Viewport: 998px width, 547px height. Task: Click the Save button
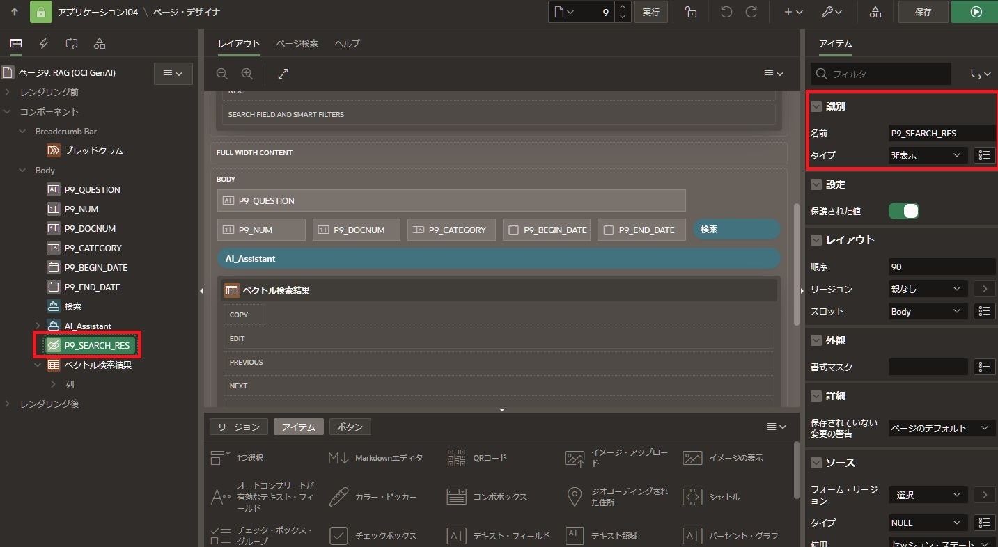click(923, 12)
